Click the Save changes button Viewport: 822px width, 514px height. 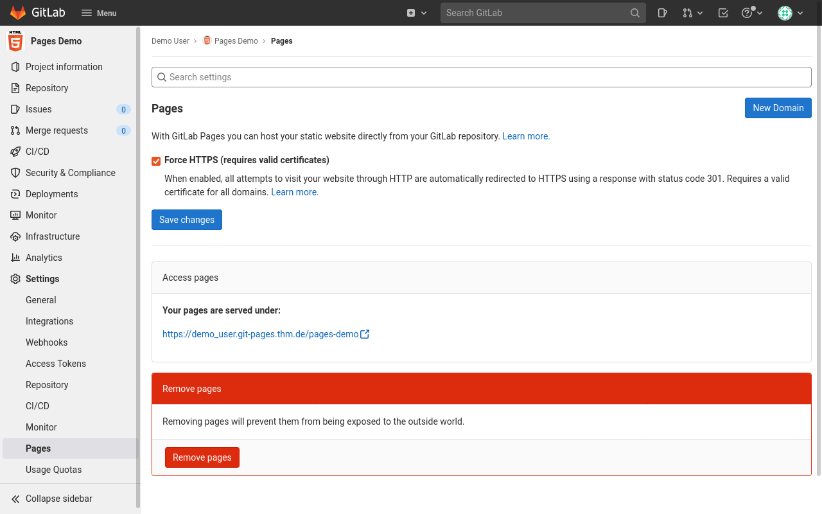click(187, 220)
